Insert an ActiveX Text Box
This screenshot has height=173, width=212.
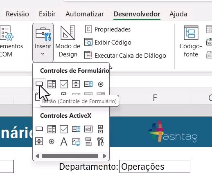pyautogui.click(x=88, y=129)
